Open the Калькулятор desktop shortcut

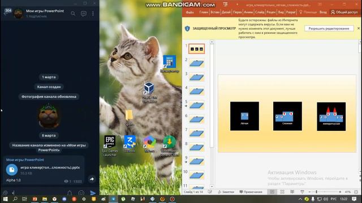tap(170, 64)
